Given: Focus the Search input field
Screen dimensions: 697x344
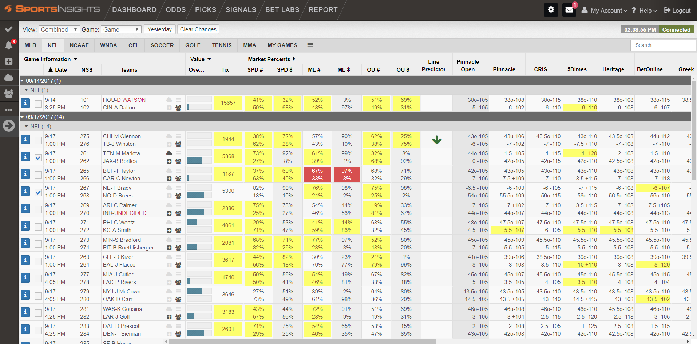Looking at the screenshot, I should pos(663,45).
